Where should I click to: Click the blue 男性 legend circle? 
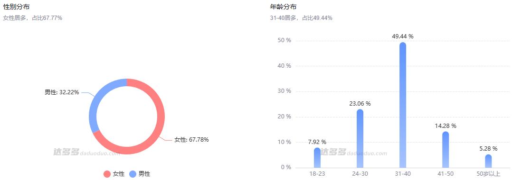(x=133, y=174)
